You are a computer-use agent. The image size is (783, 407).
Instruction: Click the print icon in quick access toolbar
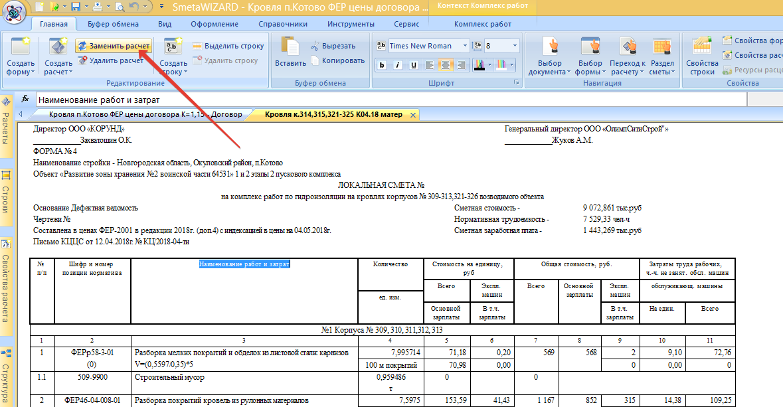coord(98,7)
